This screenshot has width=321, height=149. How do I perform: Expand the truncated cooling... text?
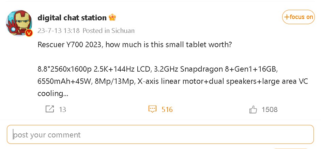point(53,94)
